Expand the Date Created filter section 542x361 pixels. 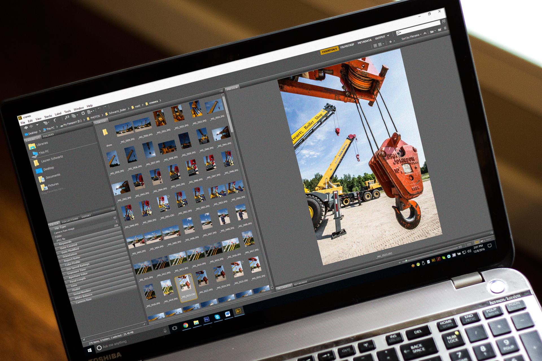click(68, 246)
